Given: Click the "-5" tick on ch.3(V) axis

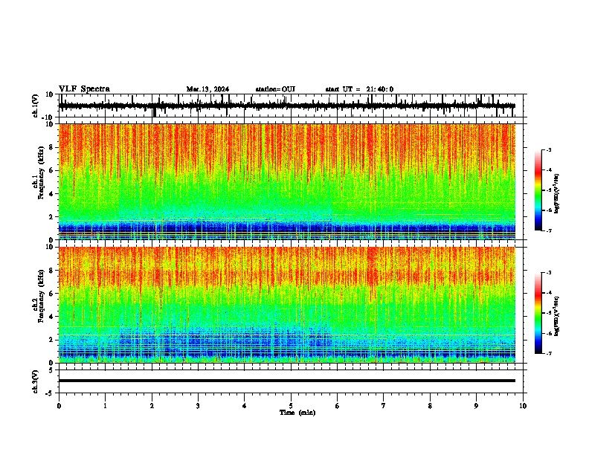Looking at the screenshot, I should point(50,393).
